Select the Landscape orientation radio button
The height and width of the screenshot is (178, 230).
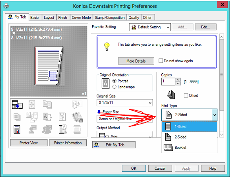click(115, 87)
